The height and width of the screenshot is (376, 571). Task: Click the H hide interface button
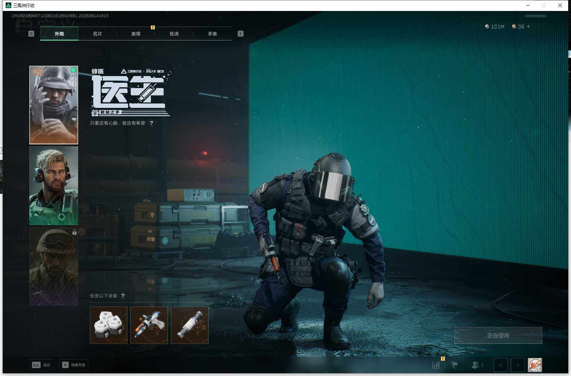click(73, 365)
